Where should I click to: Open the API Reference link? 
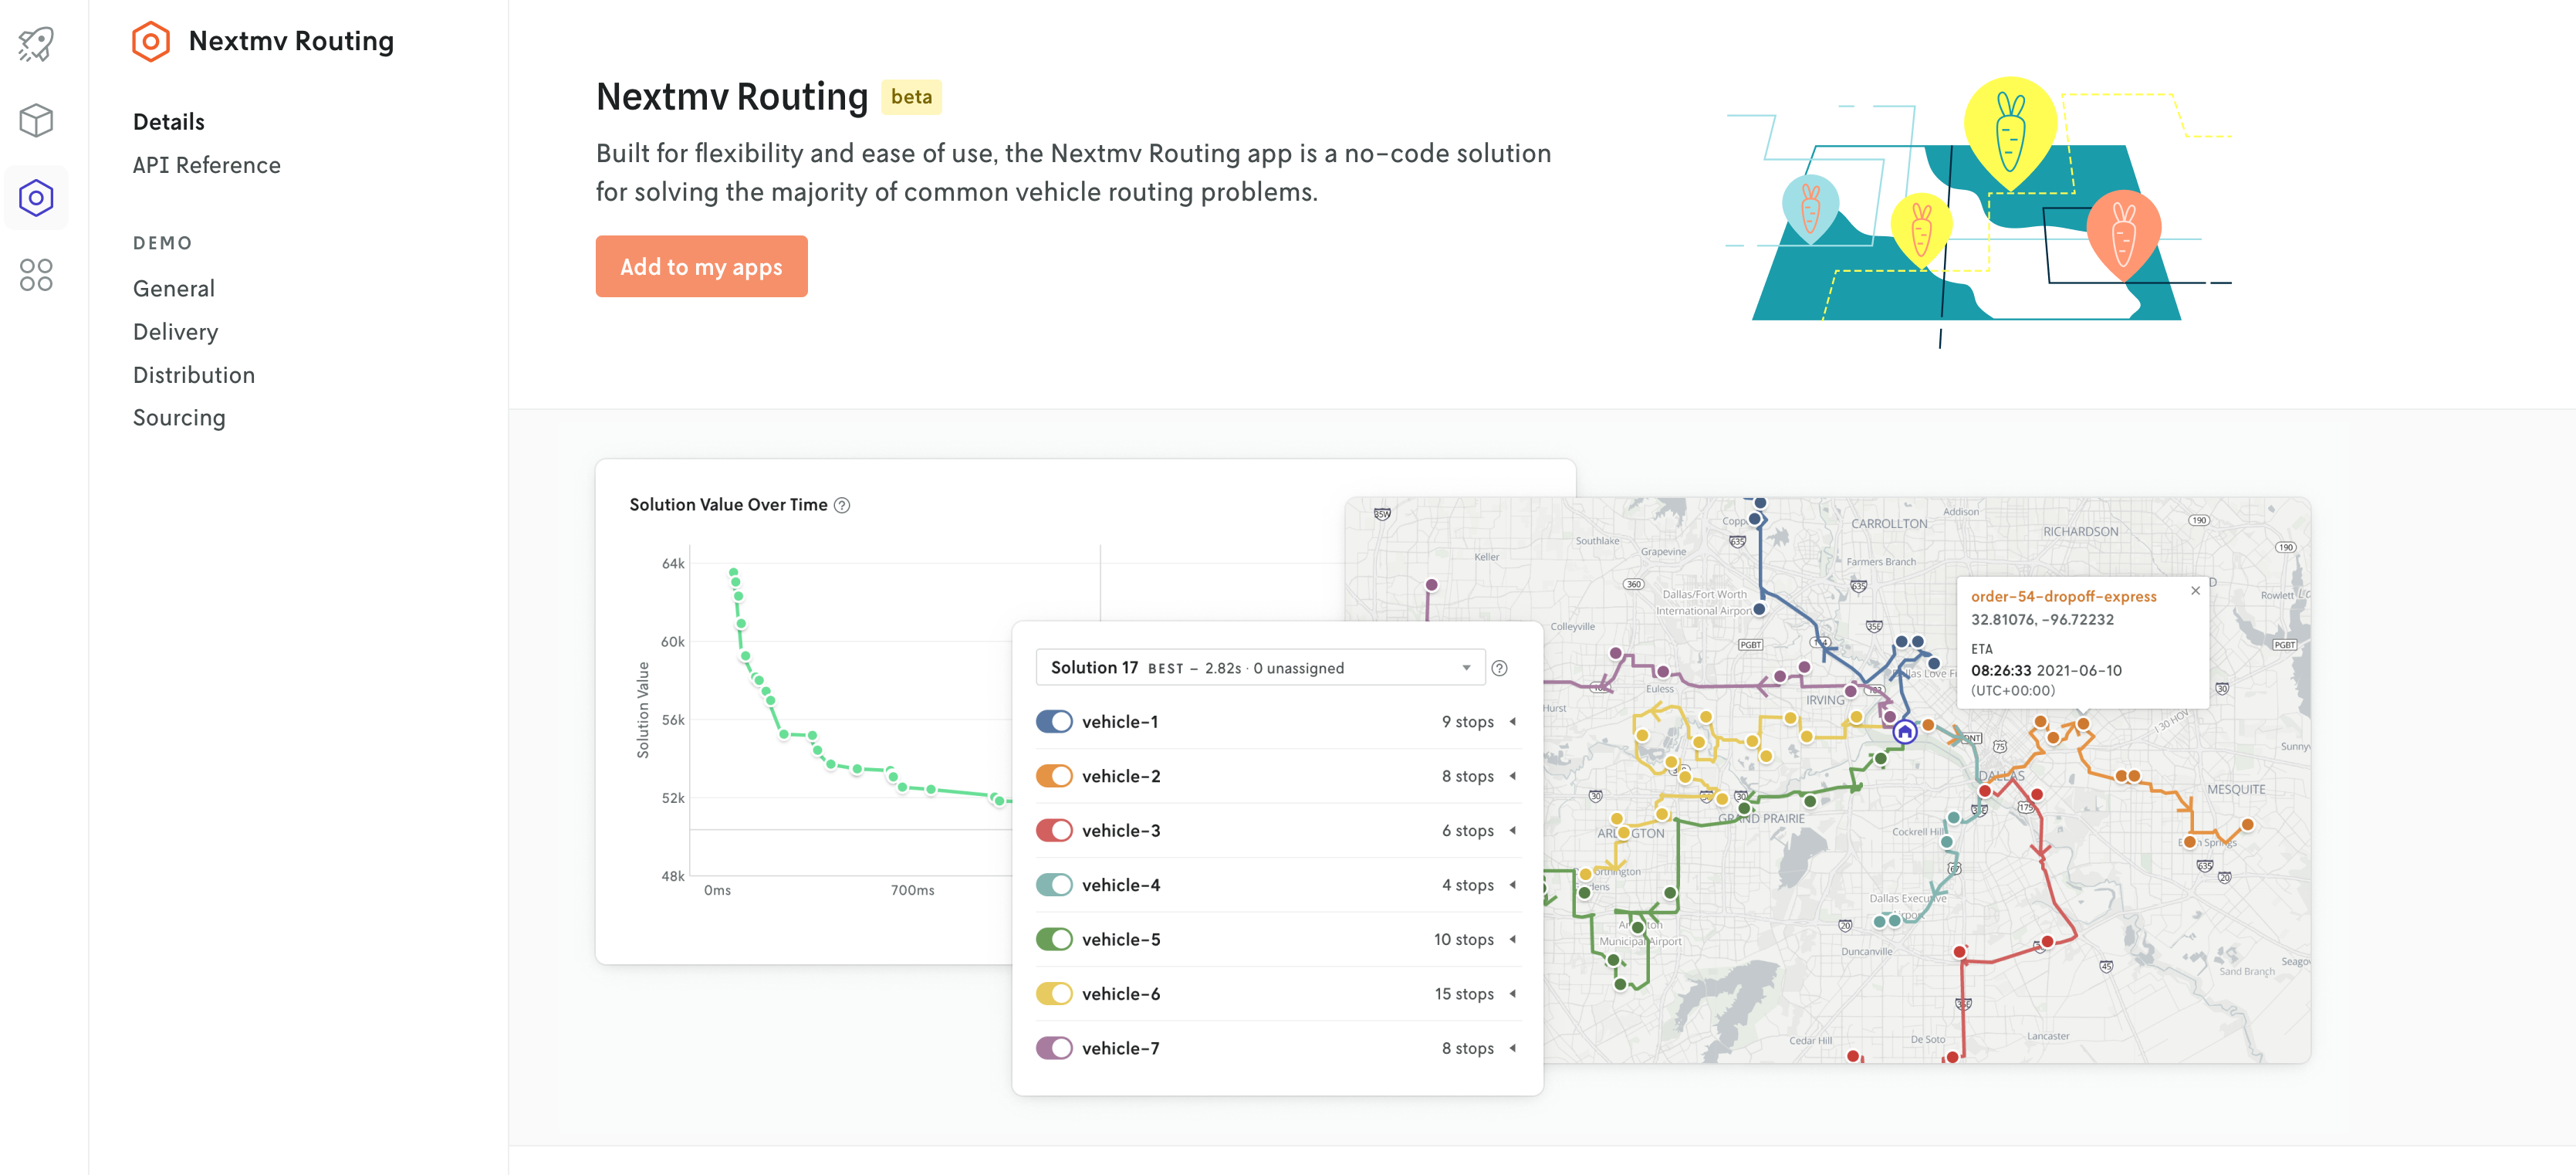tap(207, 164)
